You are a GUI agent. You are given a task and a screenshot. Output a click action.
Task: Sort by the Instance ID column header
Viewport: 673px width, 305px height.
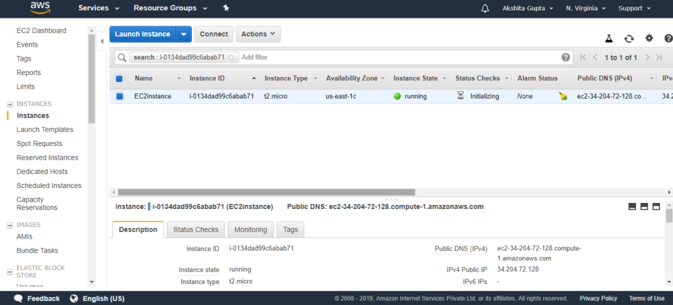[x=207, y=79]
